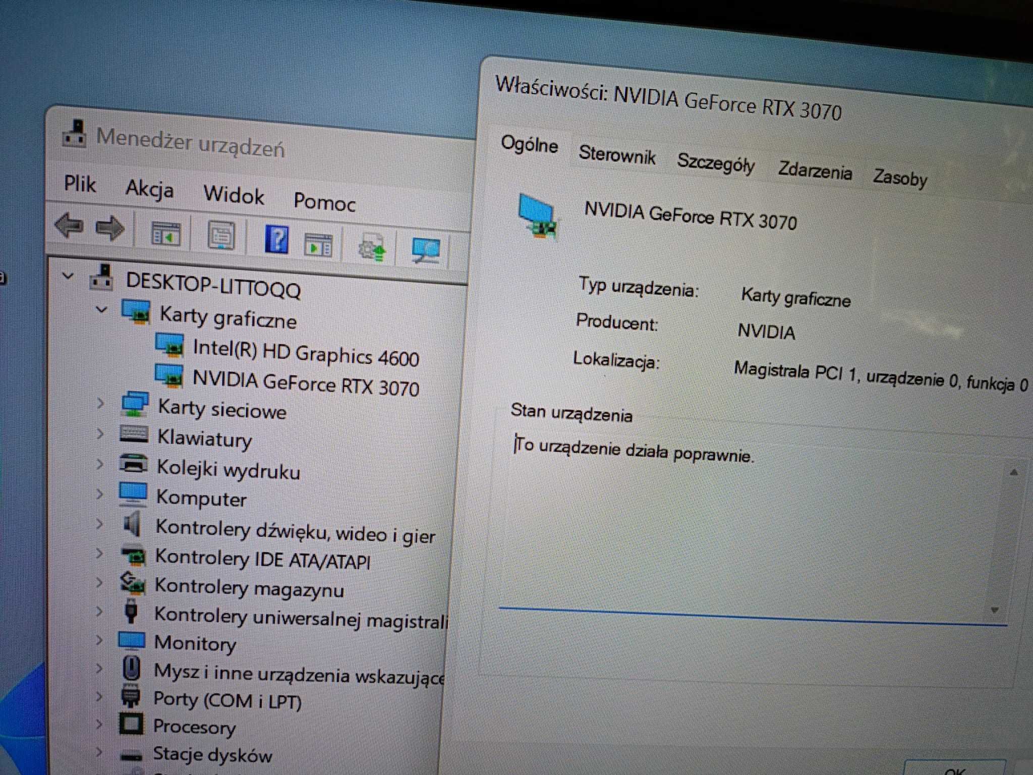Select NVIDIA GeForce RTX 3070 in tree
Image resolution: width=1033 pixels, height=775 pixels.
(306, 384)
